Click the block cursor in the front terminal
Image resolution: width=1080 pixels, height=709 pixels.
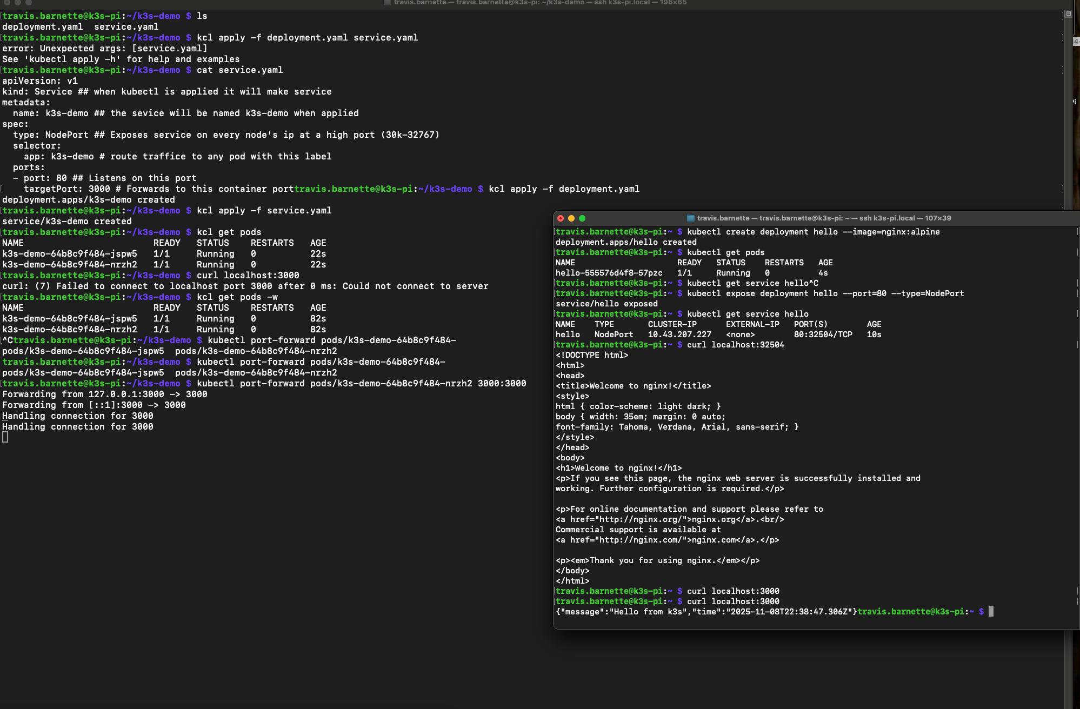(x=991, y=612)
